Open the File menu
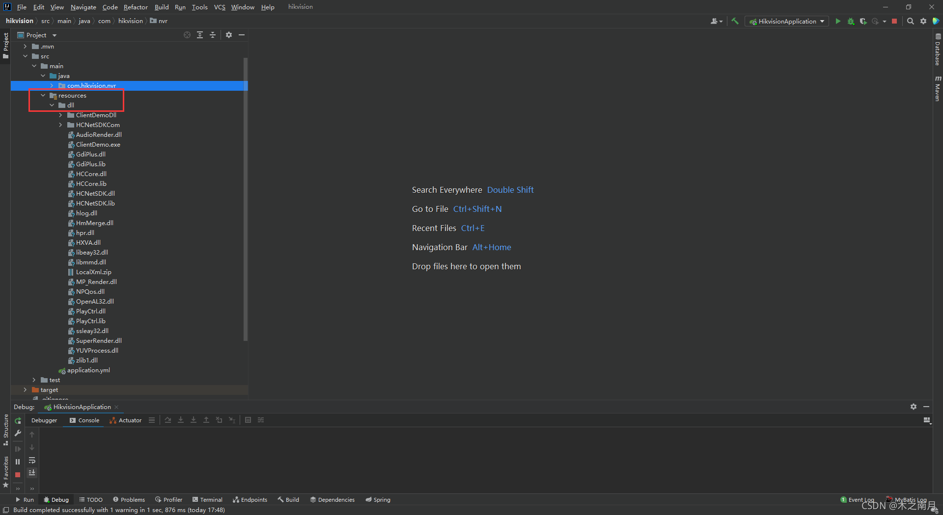Image resolution: width=943 pixels, height=515 pixels. point(22,7)
